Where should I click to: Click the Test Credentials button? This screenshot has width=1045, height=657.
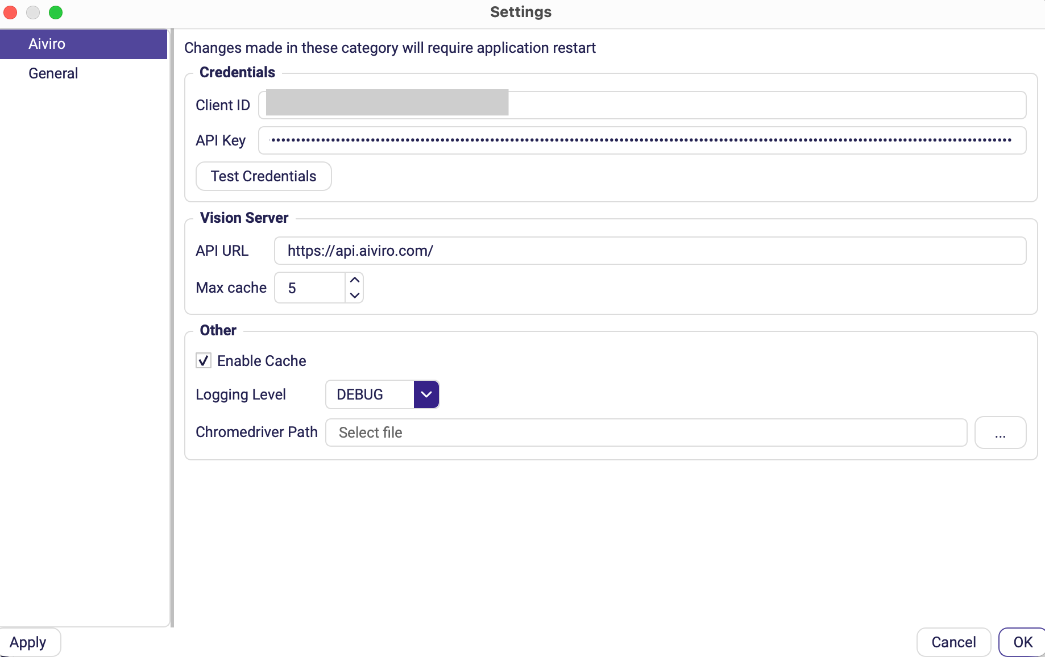click(x=264, y=176)
